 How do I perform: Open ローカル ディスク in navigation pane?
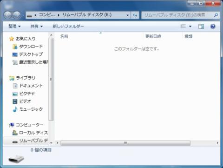(x=33, y=133)
